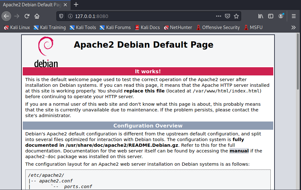Show site information icon in address bar
301x190 pixels.
pyautogui.click(x=70, y=16)
